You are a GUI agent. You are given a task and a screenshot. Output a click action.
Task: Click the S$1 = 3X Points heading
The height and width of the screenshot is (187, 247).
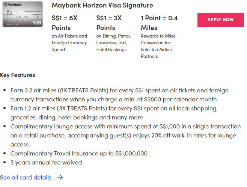tap(109, 23)
